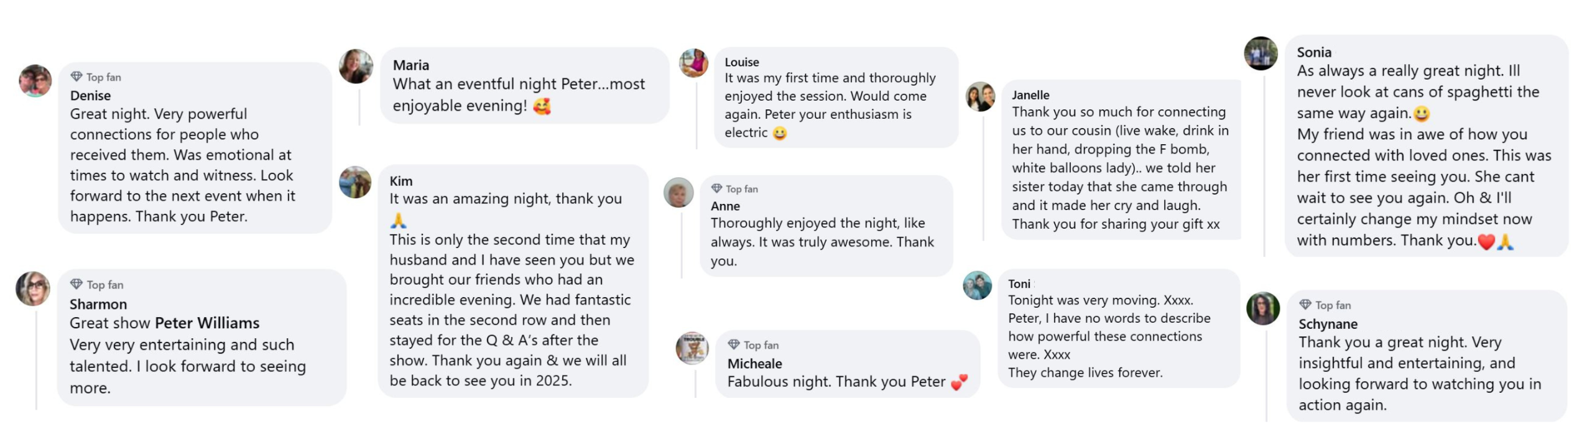Click Kim's profile picture
Screen dimensions: 1592x442
click(x=355, y=182)
